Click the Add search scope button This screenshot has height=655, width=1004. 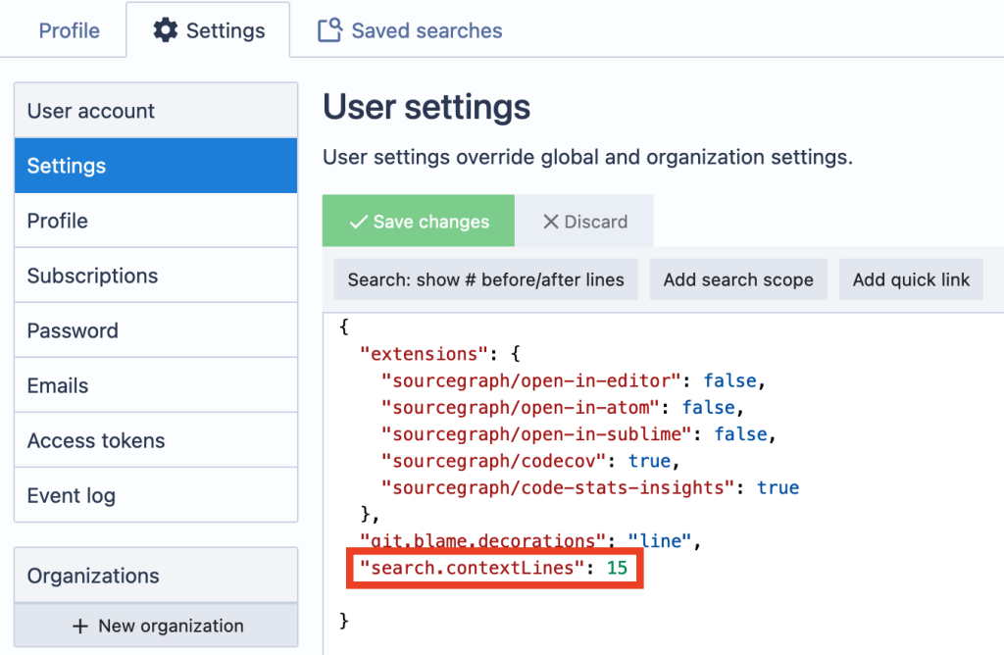738,279
